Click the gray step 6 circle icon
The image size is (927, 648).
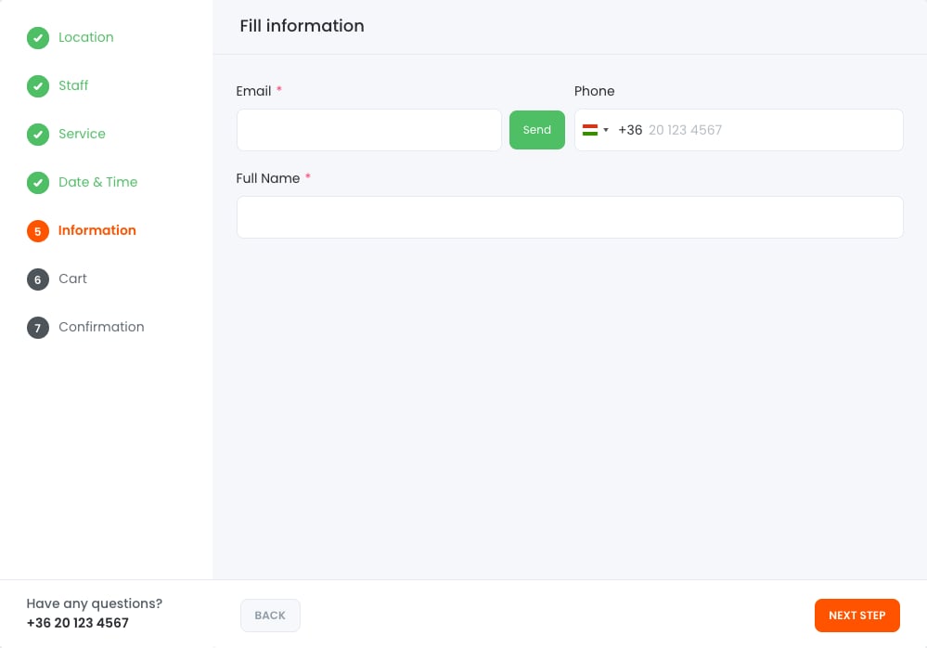pyautogui.click(x=37, y=279)
